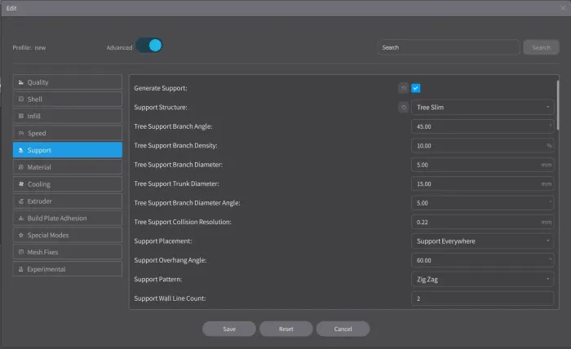Image resolution: width=571 pixels, height=349 pixels.
Task: Click the Tree Support Branch Diameter field
Action: 483,165
